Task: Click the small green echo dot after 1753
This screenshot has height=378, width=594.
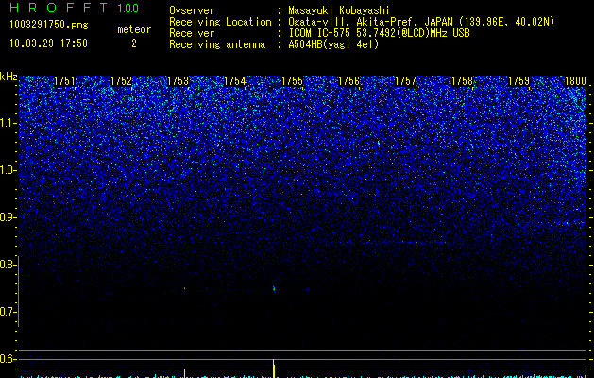Action: tap(184, 288)
